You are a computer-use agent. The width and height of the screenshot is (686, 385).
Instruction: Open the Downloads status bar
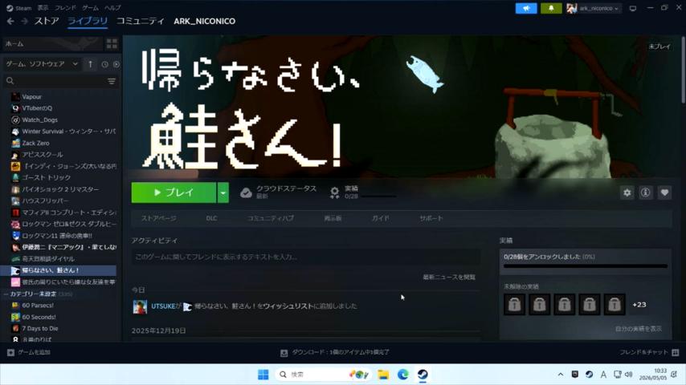tap(335, 352)
